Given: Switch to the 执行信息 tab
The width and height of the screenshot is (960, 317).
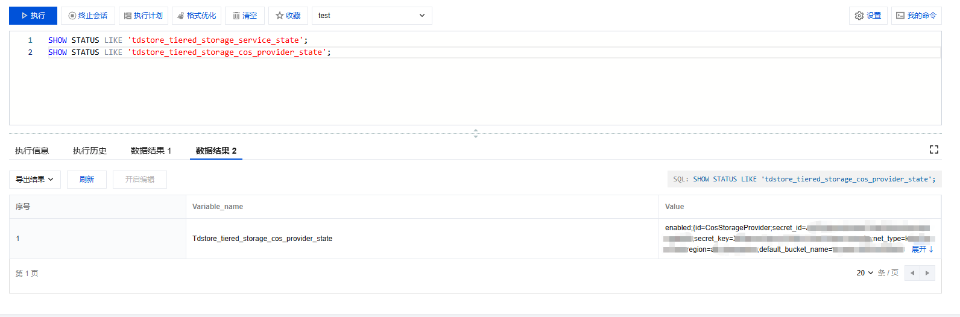Looking at the screenshot, I should (32, 151).
